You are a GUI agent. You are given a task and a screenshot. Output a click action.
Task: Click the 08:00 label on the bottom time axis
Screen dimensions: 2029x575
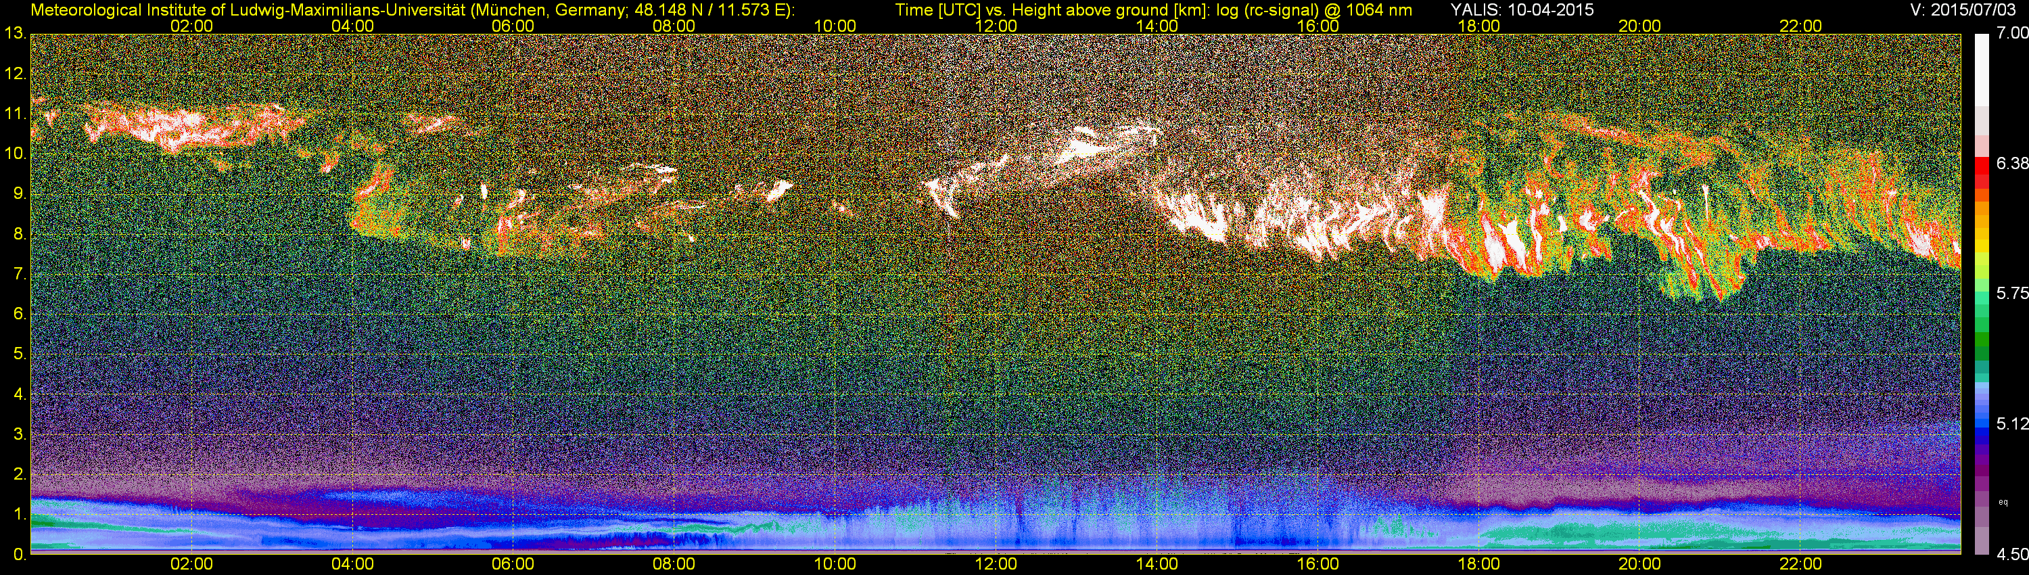pos(674,565)
